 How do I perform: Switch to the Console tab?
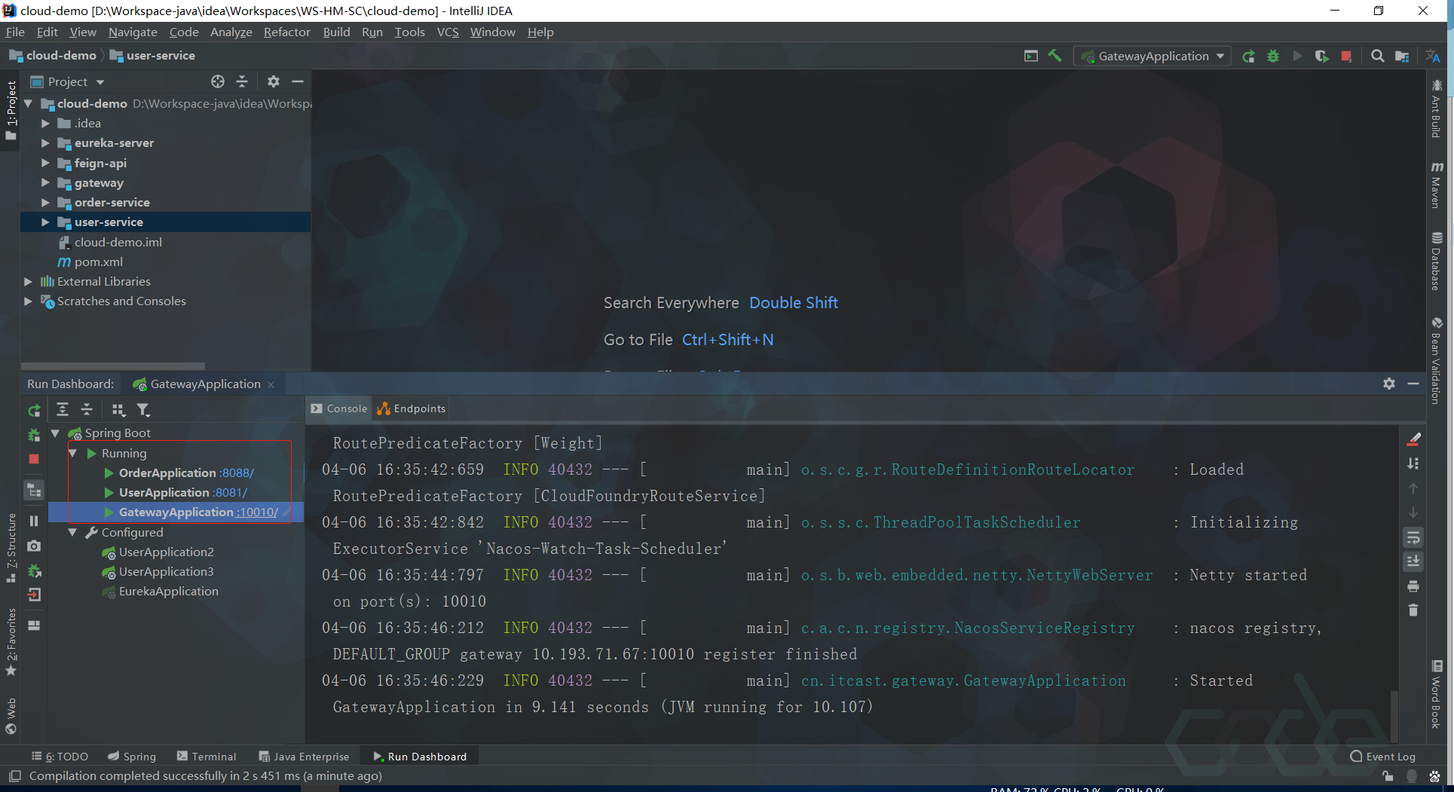click(x=338, y=408)
